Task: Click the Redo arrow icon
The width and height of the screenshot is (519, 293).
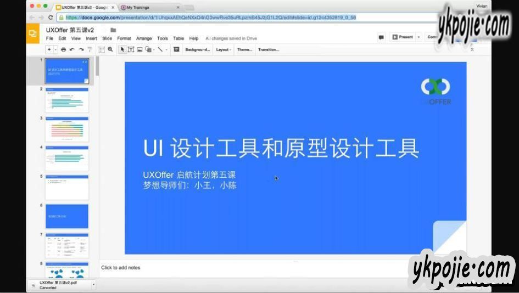Action: click(81, 49)
